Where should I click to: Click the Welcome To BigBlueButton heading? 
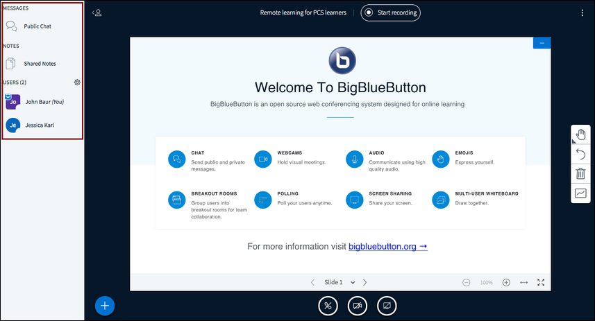click(340, 87)
